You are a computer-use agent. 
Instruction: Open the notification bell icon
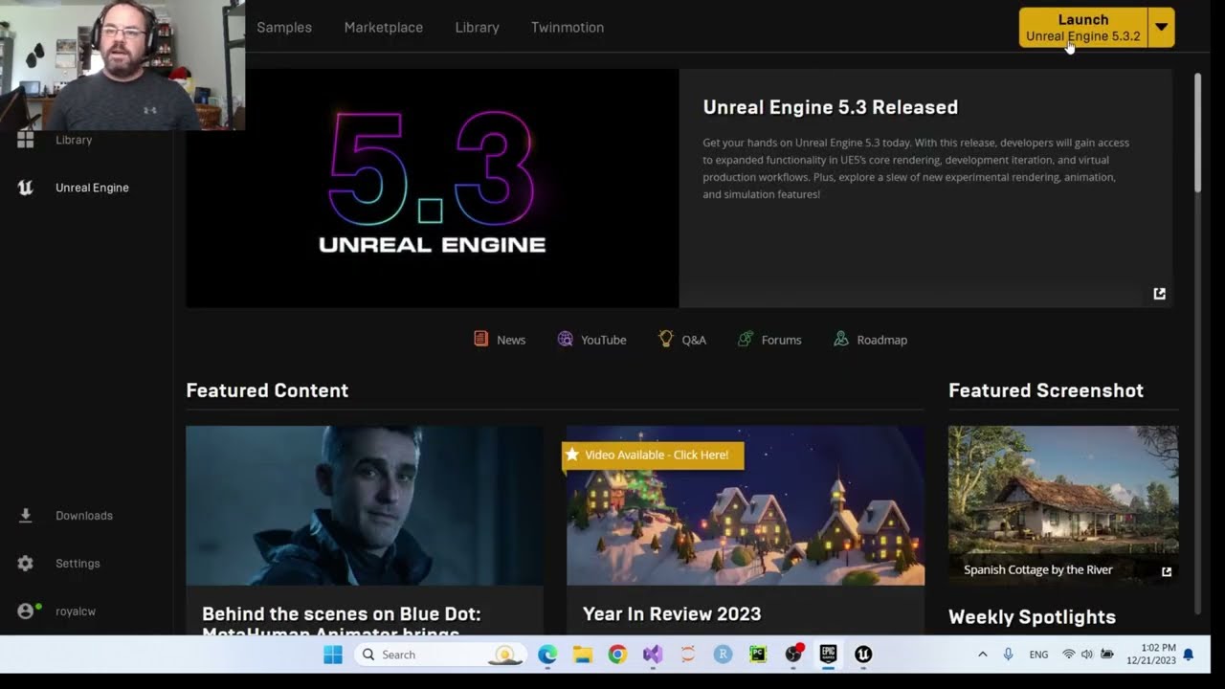click(1189, 655)
